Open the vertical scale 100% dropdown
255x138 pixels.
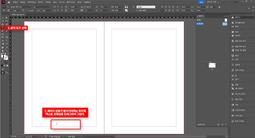[x=78, y=7]
